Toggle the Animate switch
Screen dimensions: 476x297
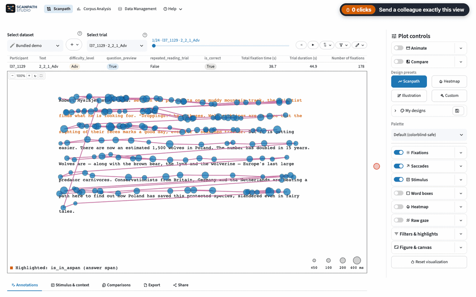(x=399, y=48)
